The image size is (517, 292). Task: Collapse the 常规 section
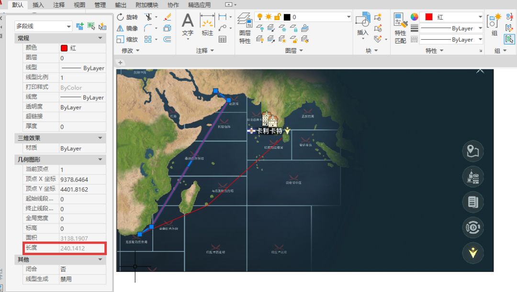tap(100, 38)
